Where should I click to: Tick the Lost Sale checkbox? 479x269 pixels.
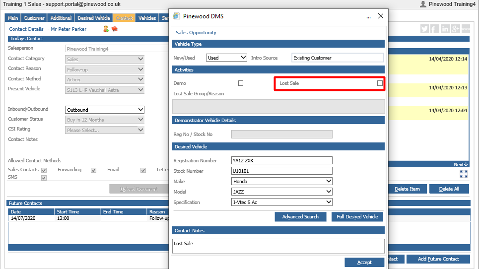pos(380,83)
